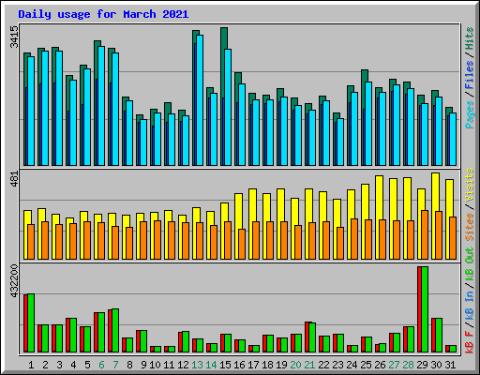Click the "Files" legend label

(x=470, y=75)
